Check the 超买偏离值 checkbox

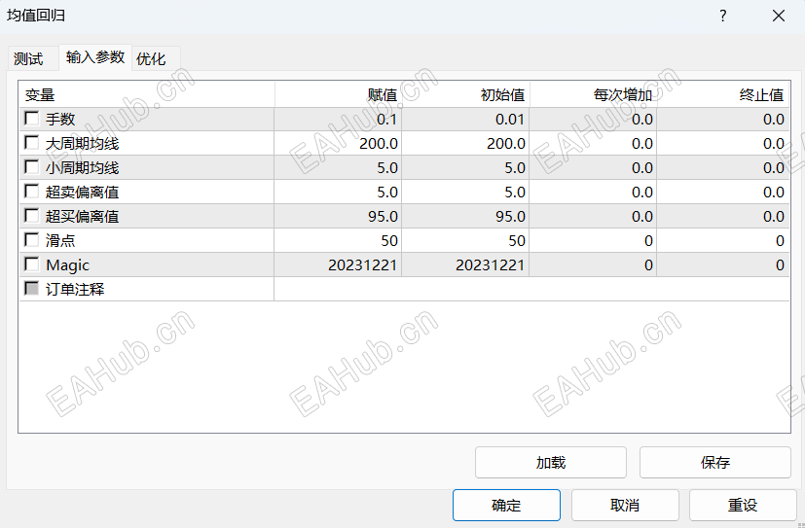32,215
